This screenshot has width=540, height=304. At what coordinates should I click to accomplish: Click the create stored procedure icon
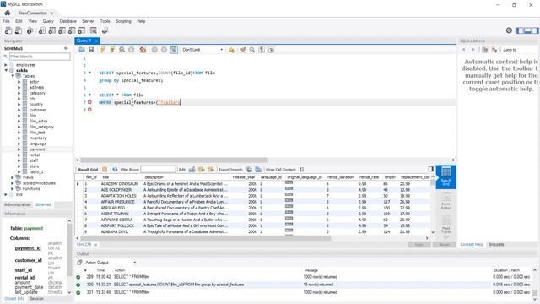point(72,30)
